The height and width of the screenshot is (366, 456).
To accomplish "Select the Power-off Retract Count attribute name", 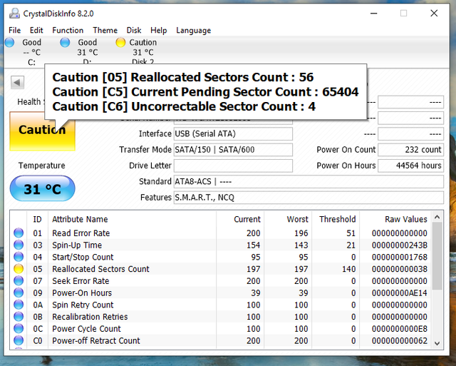I will click(x=96, y=340).
